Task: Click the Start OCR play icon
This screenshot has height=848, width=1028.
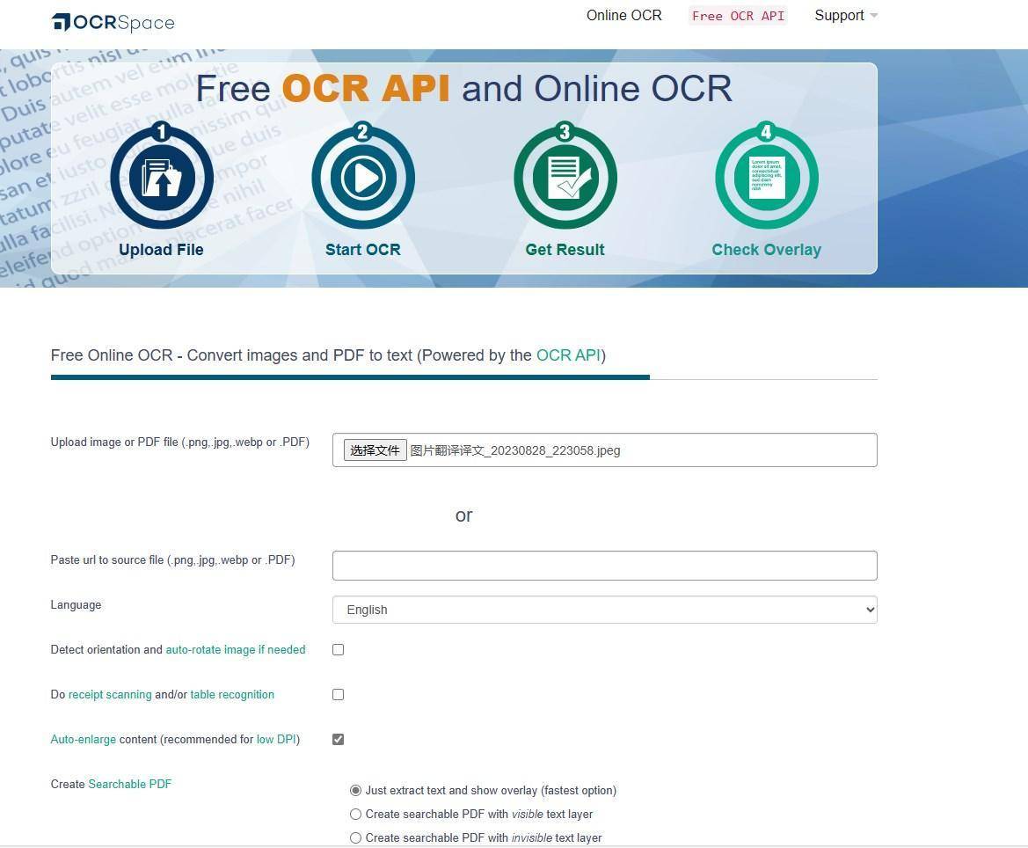Action: coord(363,177)
